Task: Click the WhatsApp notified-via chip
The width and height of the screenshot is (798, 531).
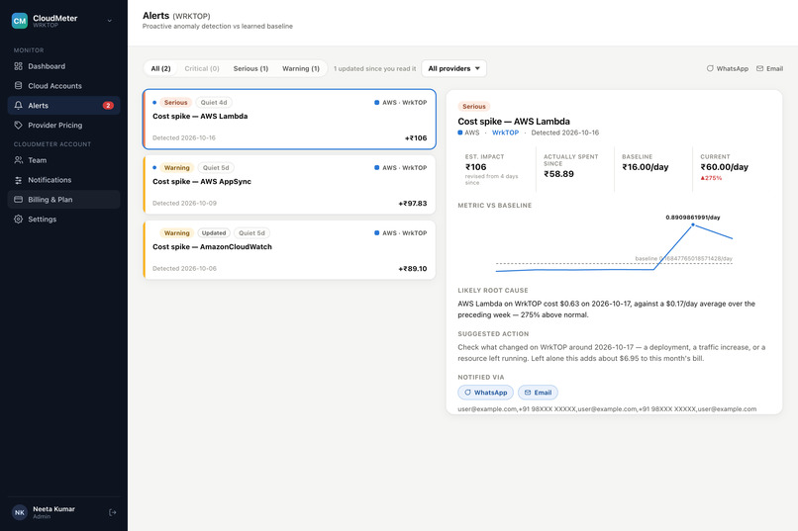Action: (x=485, y=393)
